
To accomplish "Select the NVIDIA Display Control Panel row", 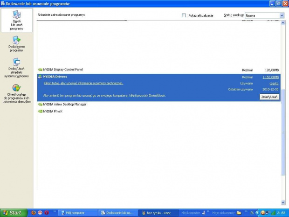I will click(x=158, y=70).
